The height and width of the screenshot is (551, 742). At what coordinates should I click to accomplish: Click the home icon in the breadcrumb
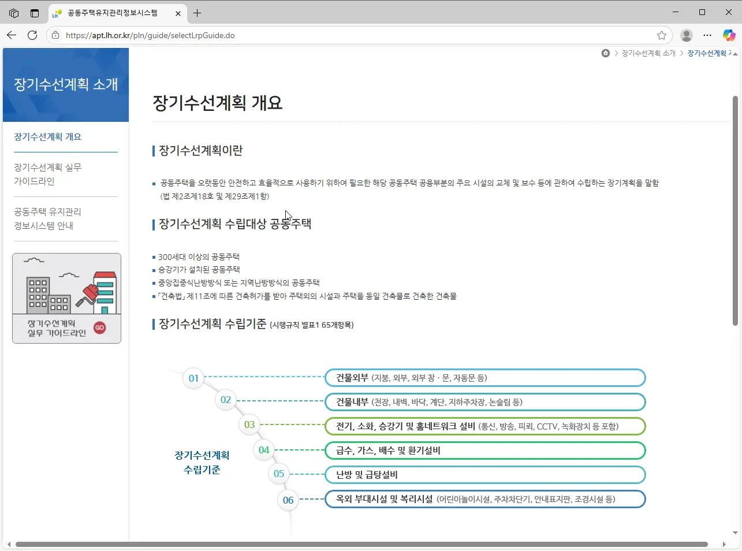(605, 53)
